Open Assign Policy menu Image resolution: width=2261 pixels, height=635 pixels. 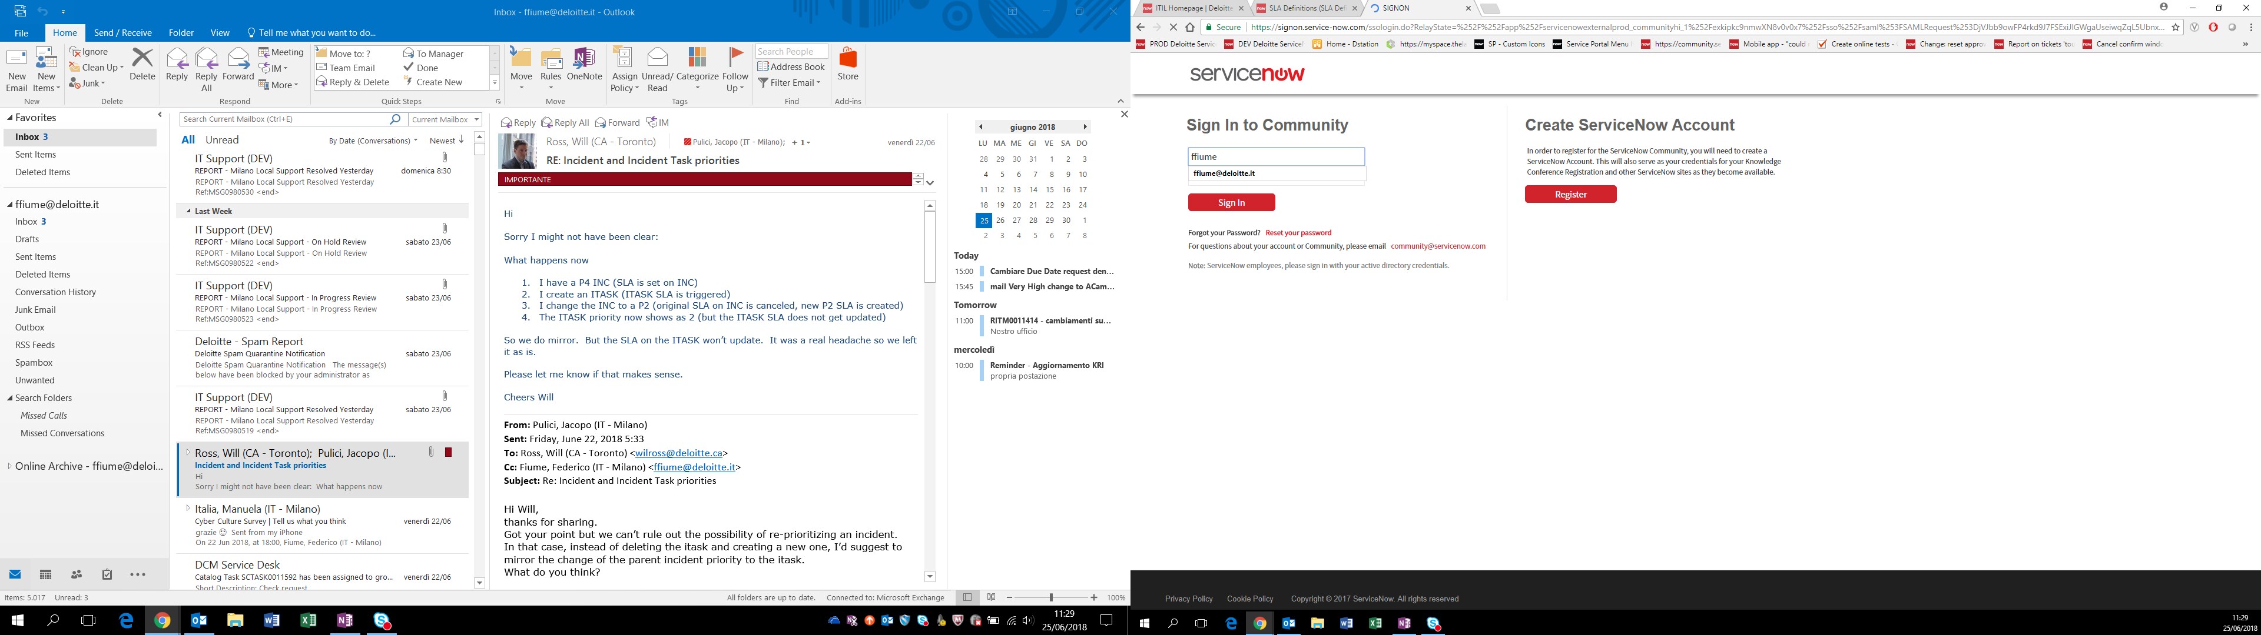624,70
